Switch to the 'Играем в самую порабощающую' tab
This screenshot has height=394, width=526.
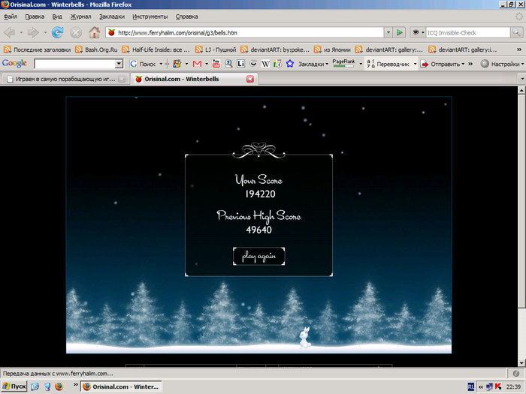pos(66,79)
